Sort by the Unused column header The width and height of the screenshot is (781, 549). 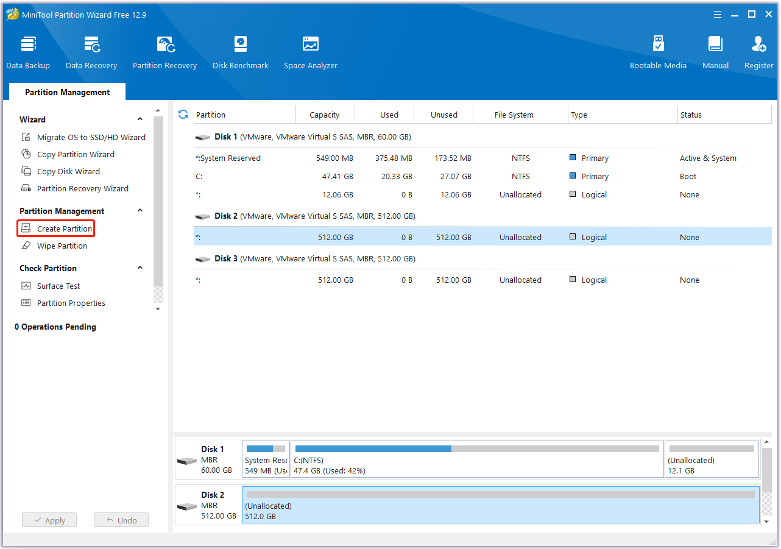pyautogui.click(x=444, y=115)
